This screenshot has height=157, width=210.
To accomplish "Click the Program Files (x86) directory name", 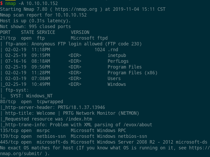I will [132, 73].
